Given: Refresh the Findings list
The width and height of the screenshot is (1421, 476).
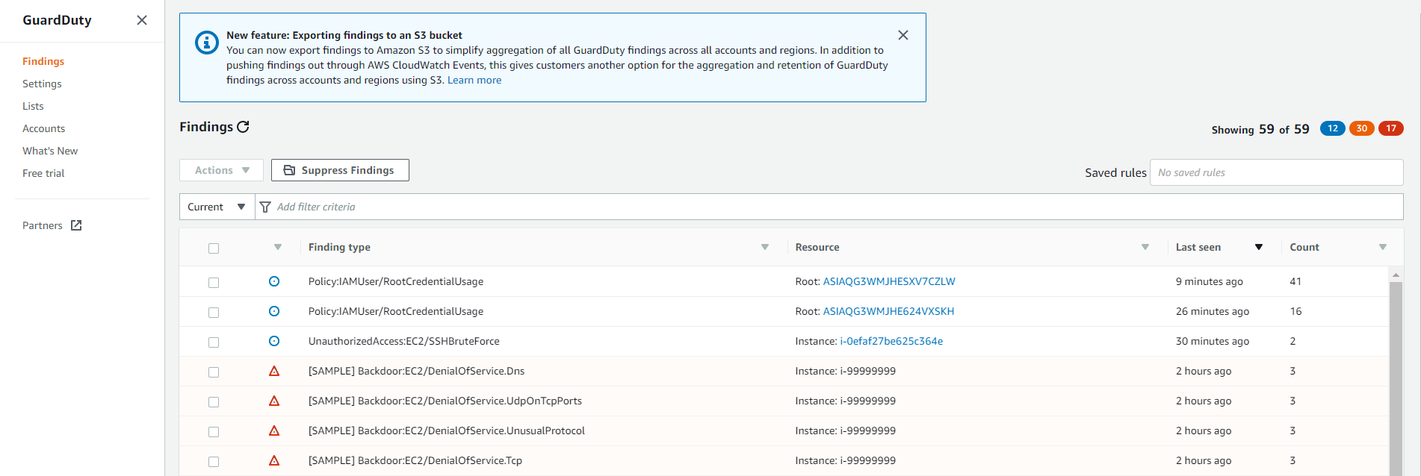Looking at the screenshot, I should pyautogui.click(x=243, y=127).
